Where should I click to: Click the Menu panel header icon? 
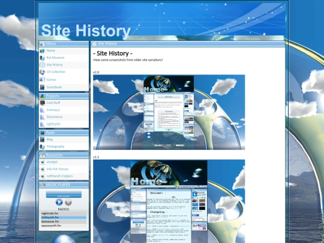[x=43, y=44]
